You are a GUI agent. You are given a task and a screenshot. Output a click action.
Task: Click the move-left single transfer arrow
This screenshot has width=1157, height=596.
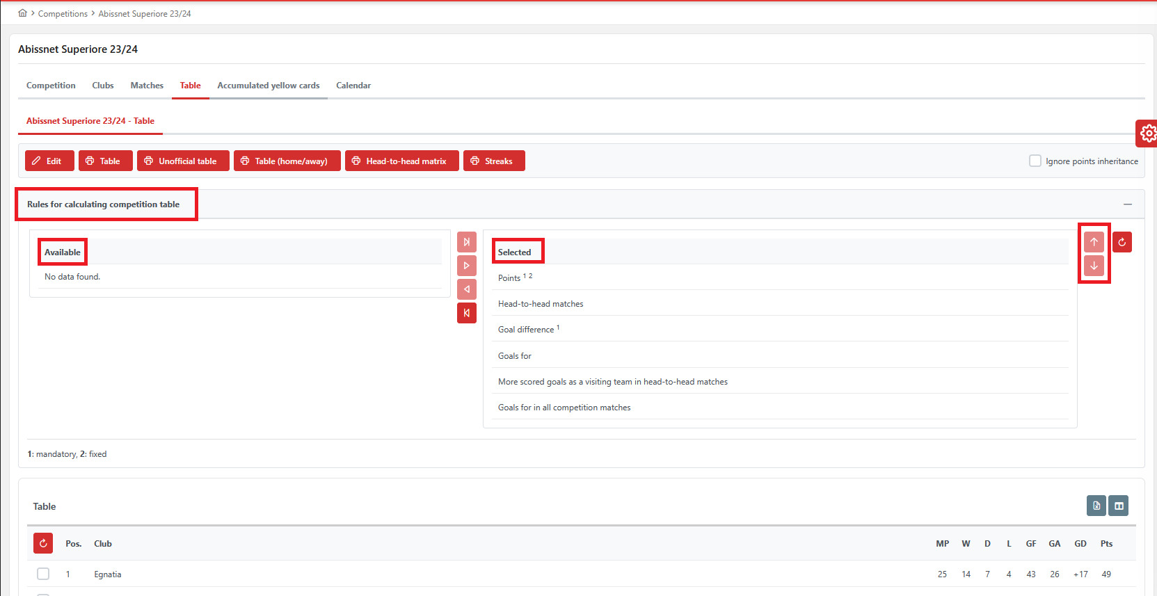click(466, 289)
